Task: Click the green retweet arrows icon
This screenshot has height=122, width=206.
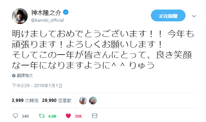Action: point(42,116)
